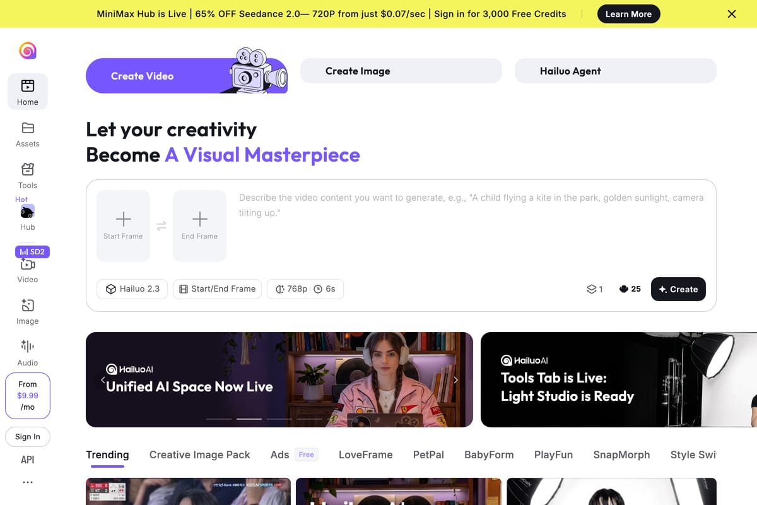Screen dimensions: 757x505
Task: Open the Hailuo 2.3 model selector
Action: tap(132, 289)
